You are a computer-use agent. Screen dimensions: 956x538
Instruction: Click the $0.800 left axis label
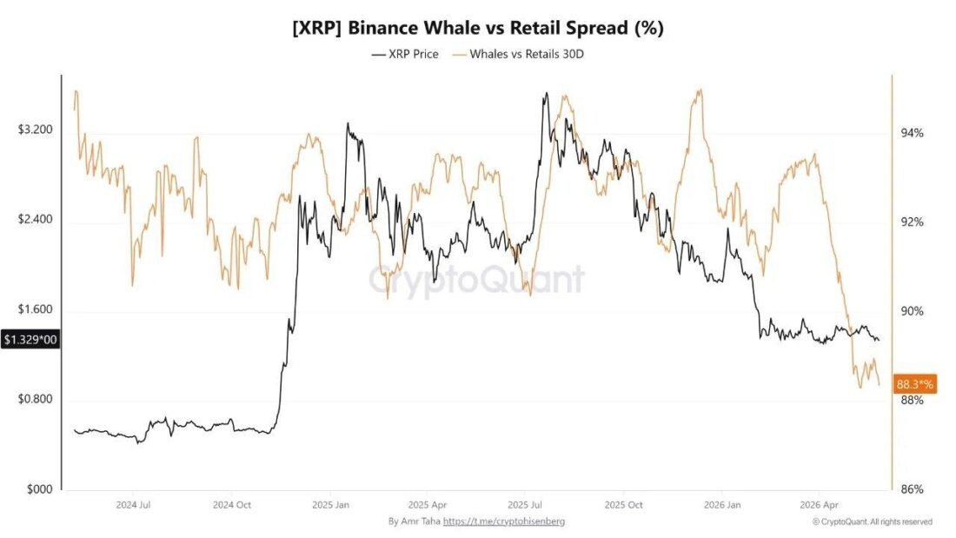(x=35, y=399)
